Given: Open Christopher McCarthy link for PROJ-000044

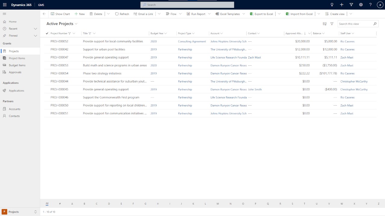Looking at the screenshot, I should 354,81.
